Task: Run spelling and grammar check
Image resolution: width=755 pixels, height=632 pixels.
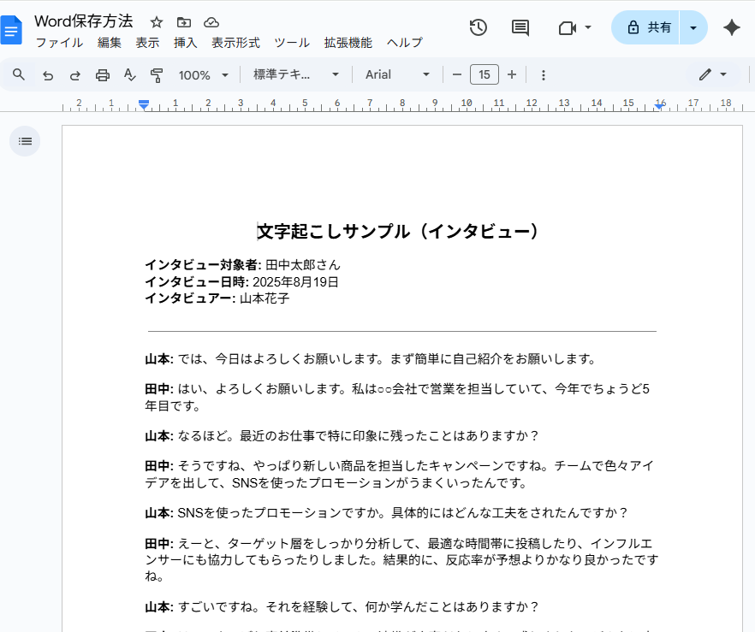Action: [129, 75]
